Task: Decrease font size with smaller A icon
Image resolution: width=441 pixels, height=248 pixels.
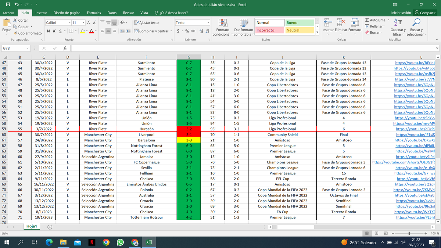Action: (x=95, y=23)
